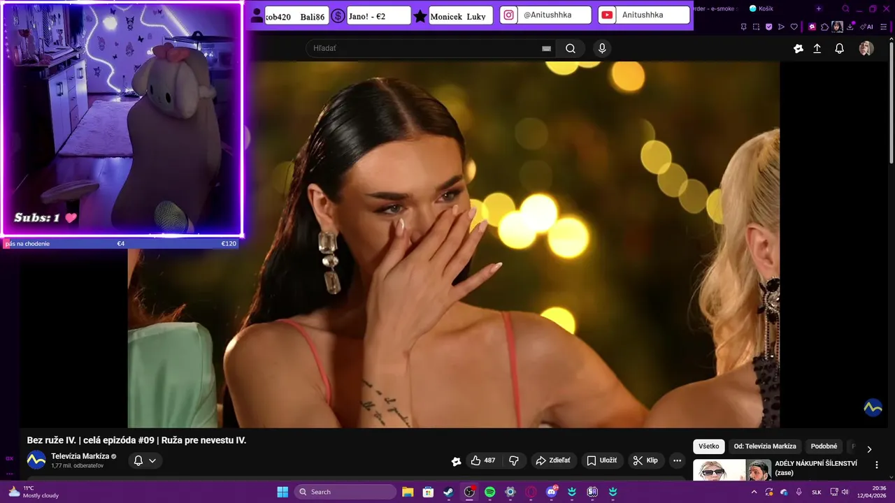Open OBS Studio from the taskbar

coord(469,492)
